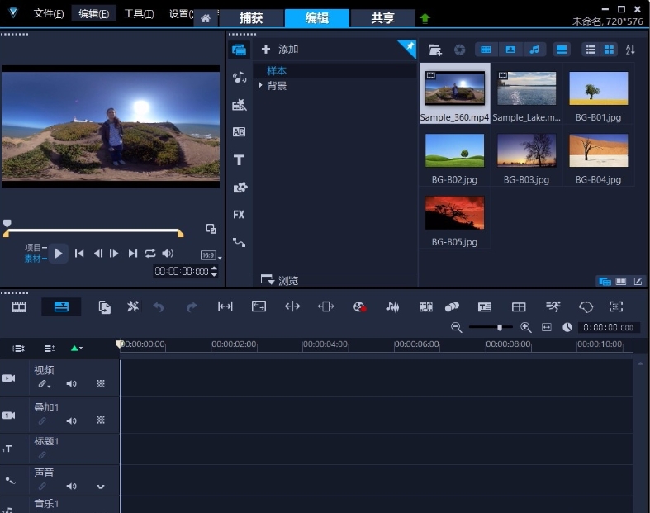Image resolution: width=650 pixels, height=513 pixels.
Task: Toggle show photos filter in library
Action: coord(510,50)
